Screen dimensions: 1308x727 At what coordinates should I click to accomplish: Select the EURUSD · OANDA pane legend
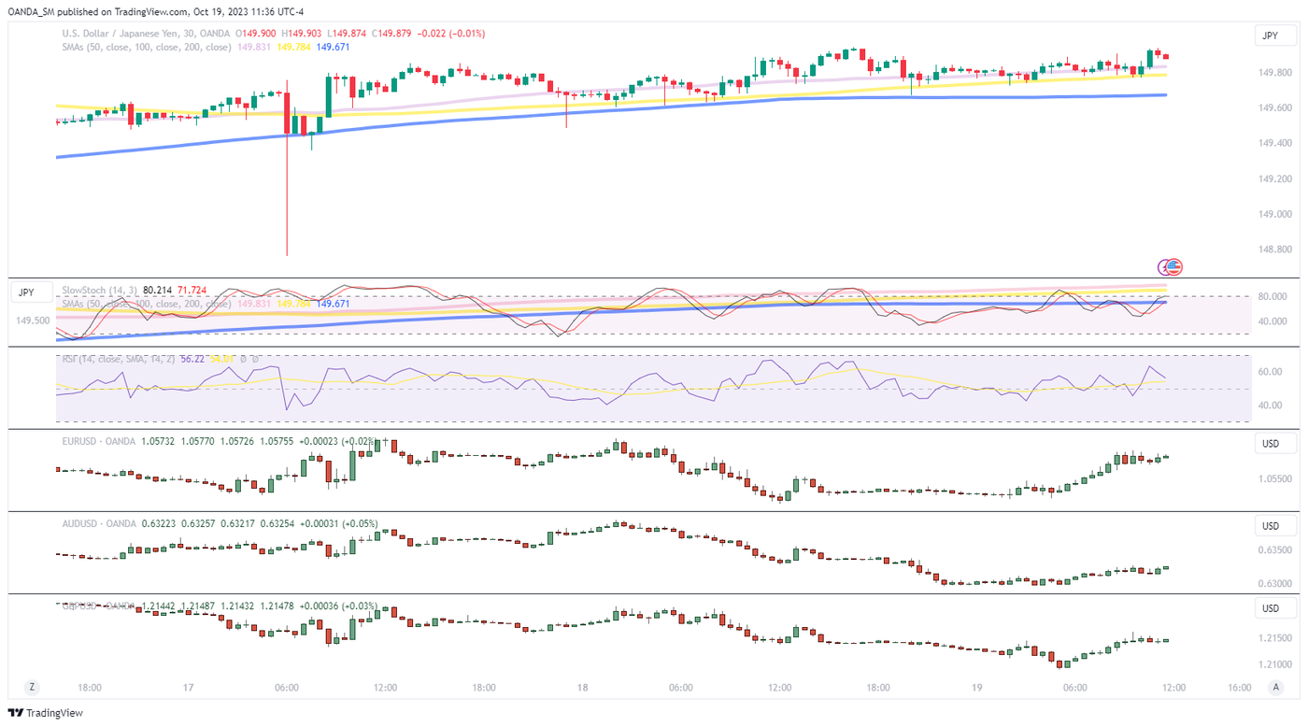(x=98, y=441)
